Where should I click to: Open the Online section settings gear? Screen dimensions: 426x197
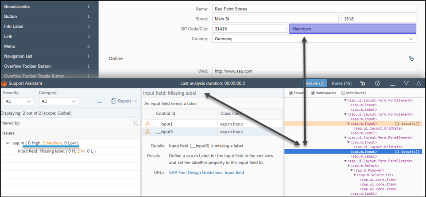tap(411, 59)
